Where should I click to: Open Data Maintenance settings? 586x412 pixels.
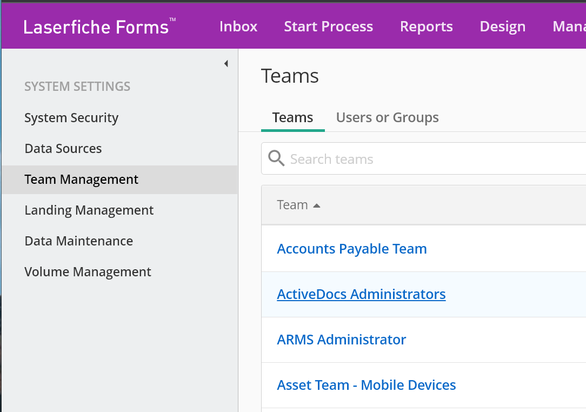click(x=79, y=241)
